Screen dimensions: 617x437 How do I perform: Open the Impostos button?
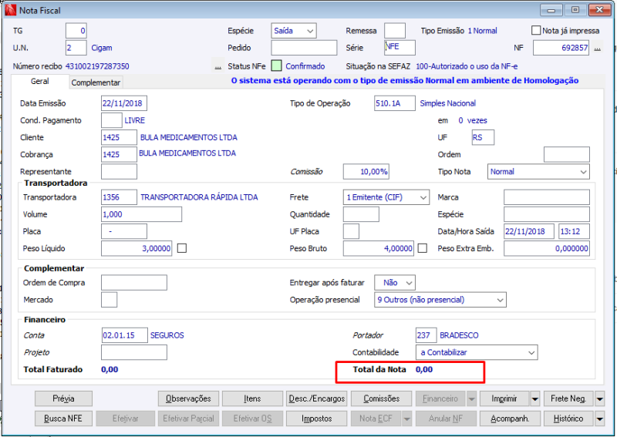pos(317,419)
